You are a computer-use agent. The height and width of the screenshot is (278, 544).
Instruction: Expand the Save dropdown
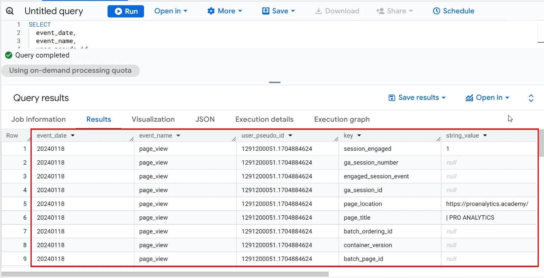pyautogui.click(x=279, y=11)
